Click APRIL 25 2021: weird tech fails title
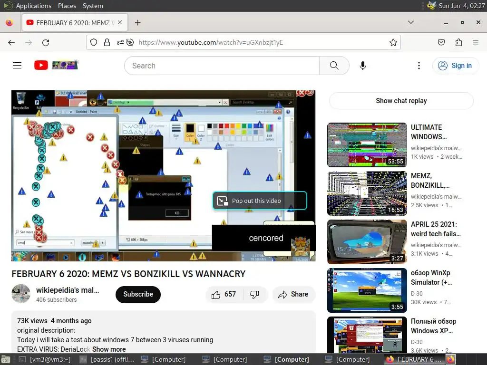Viewport: 487px width, 365px height. pos(436,229)
